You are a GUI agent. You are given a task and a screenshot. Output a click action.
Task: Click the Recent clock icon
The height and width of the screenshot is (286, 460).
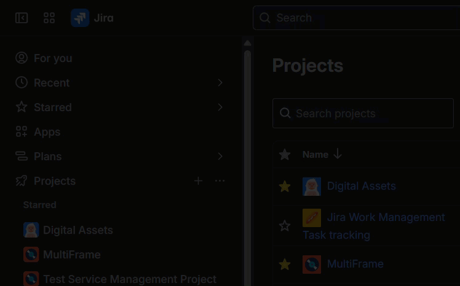click(22, 83)
